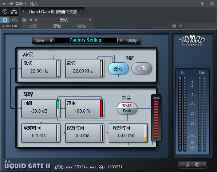Open the top-left dropdown triangle menu
Viewport: 217px width, 172px height.
click(x=4, y=4)
